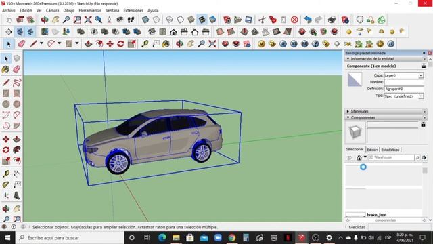Click the red Erase circle-X icon
Image resolution: width=433 pixels, height=244 pixels.
pos(295,20)
